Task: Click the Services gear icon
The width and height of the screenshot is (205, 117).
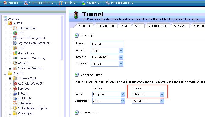Action: [15, 89]
